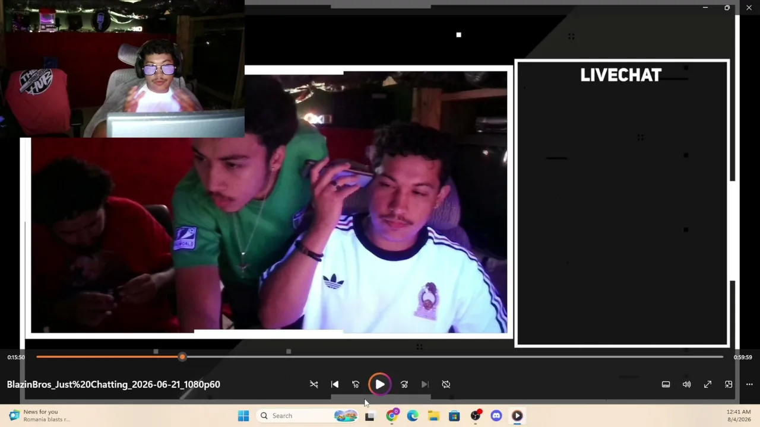
Task: Play the video
Action: point(380,384)
